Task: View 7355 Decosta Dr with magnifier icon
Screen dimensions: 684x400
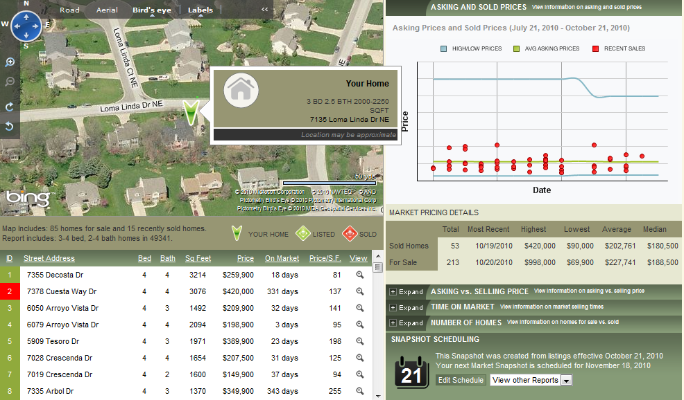Action: 360,275
